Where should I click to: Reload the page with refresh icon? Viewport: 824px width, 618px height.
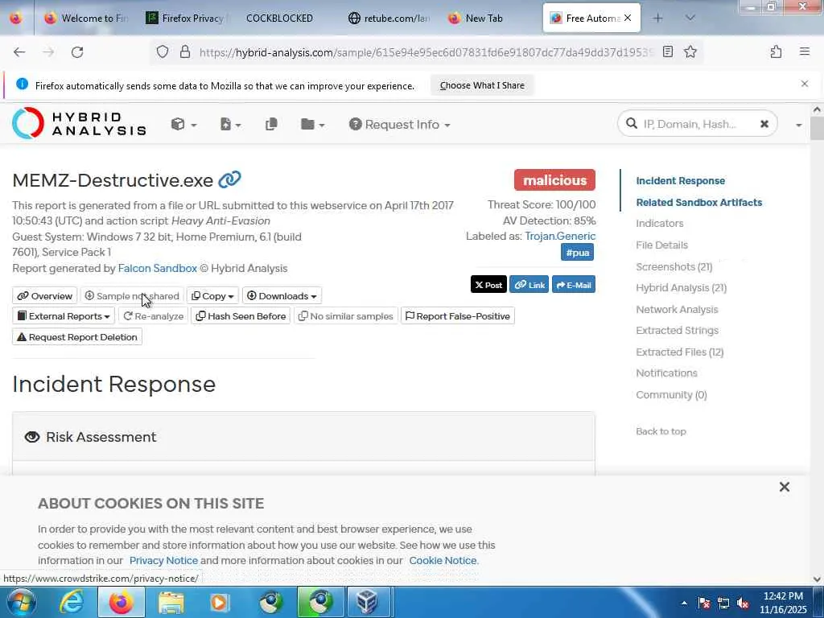point(77,52)
